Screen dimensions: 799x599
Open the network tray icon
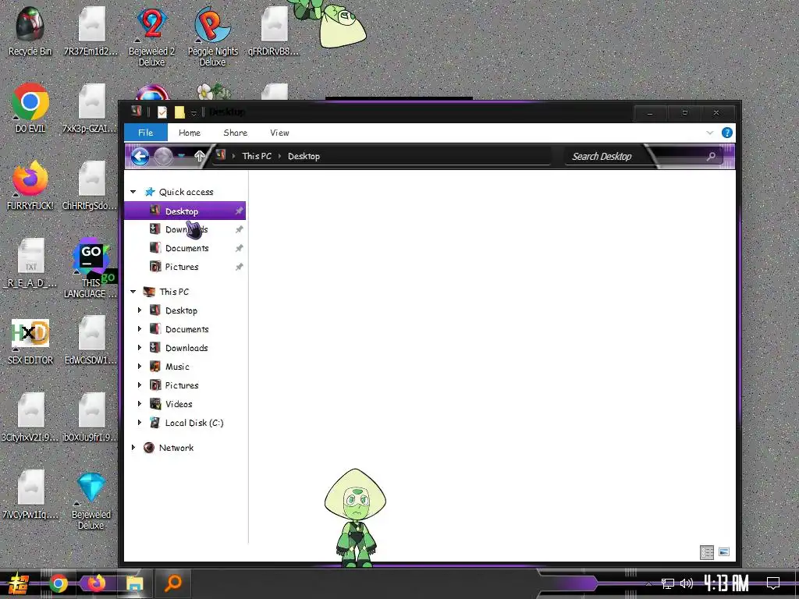pyautogui.click(x=668, y=583)
